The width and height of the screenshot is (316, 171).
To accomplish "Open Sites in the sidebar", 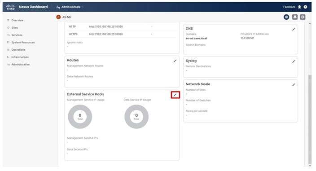I will tap(14, 27).
